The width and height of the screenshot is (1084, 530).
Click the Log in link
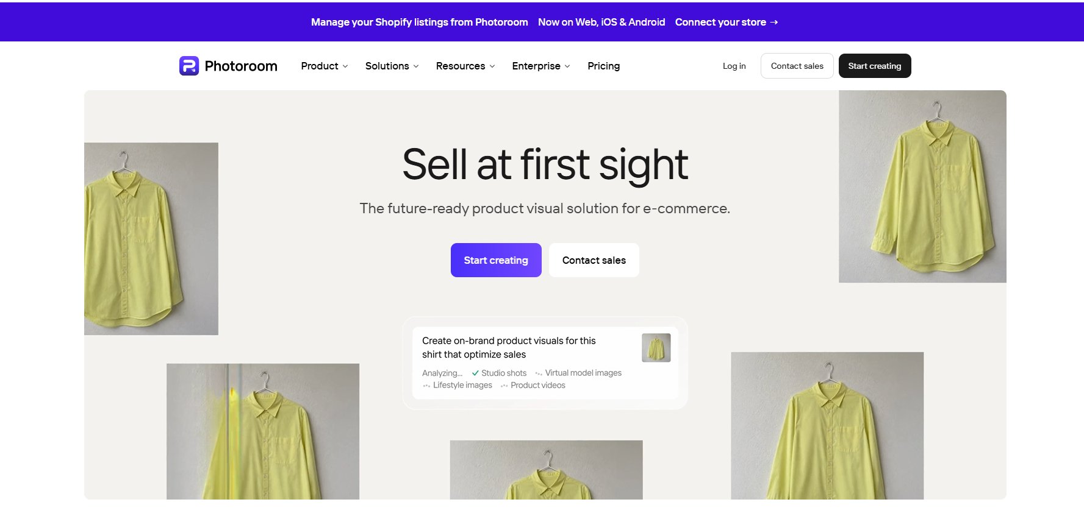(x=734, y=66)
